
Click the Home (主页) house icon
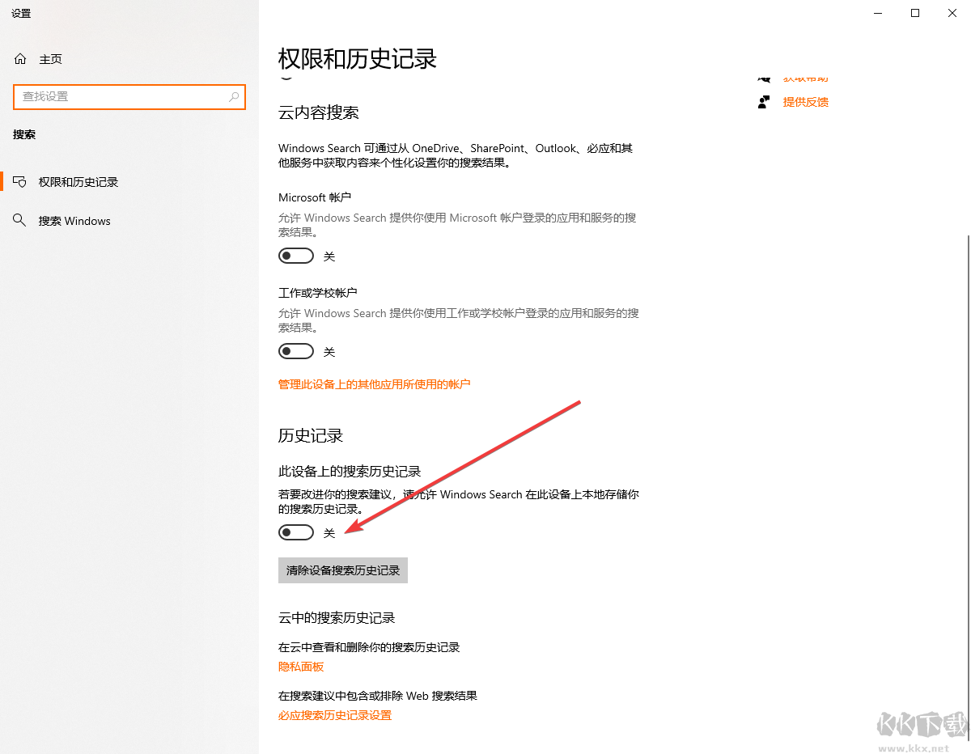pos(19,58)
